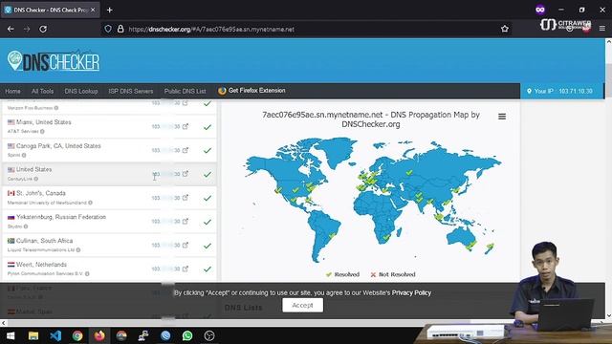612x344 pixels.
Task: Click the Accept cookie button
Action: coord(302,305)
